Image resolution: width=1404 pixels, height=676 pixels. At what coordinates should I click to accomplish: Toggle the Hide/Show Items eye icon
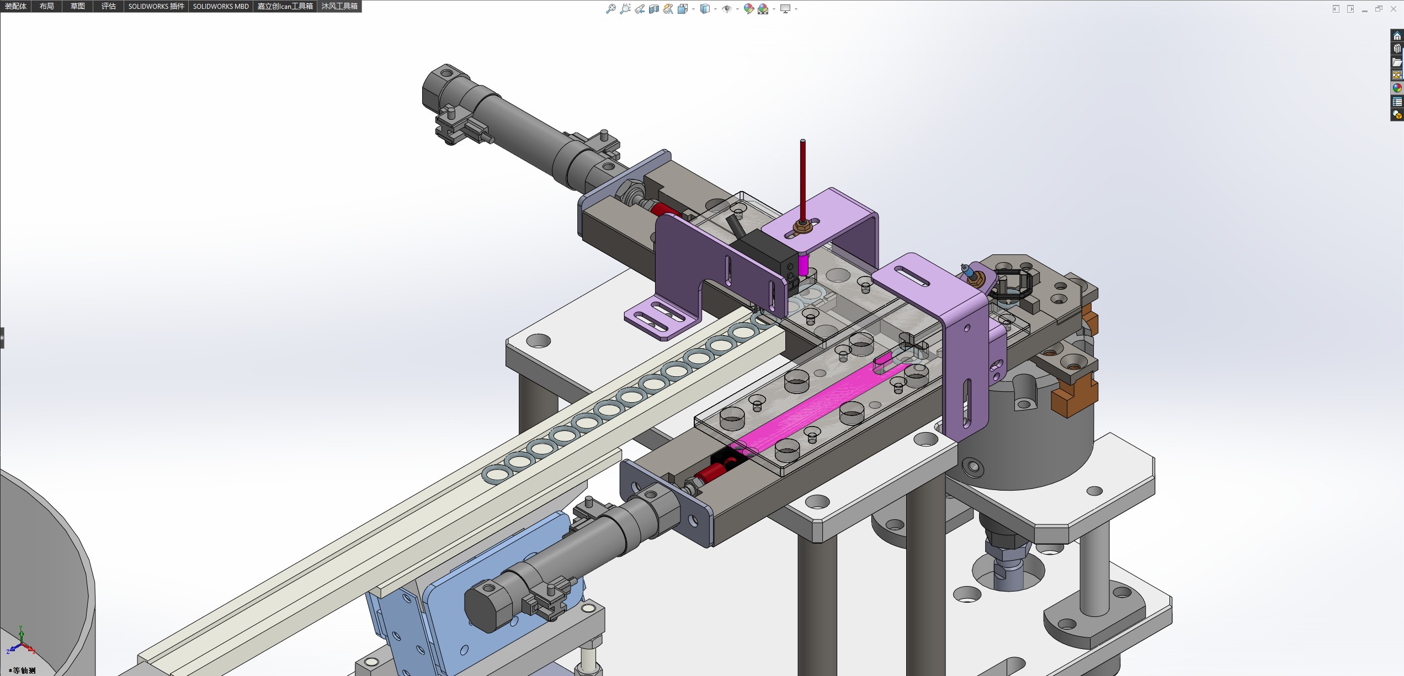(x=727, y=9)
